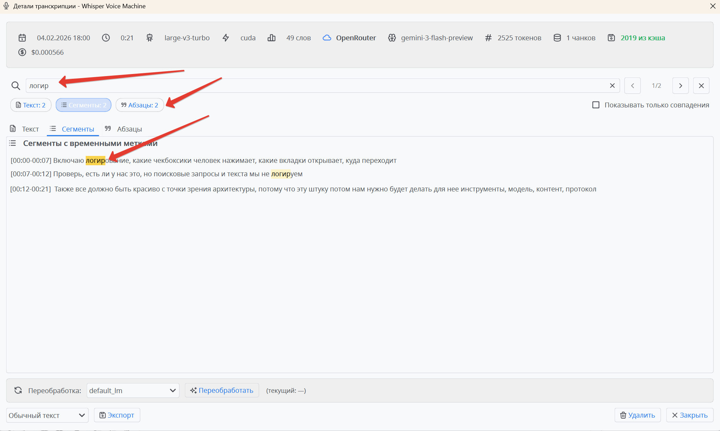Switch to the 'Абзацы' tab

[x=124, y=129]
